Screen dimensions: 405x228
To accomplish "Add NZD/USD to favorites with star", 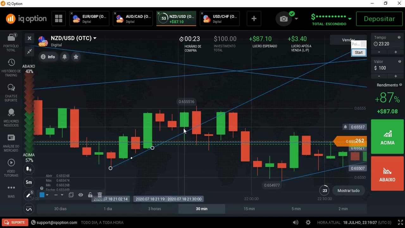I will click(x=76, y=57).
